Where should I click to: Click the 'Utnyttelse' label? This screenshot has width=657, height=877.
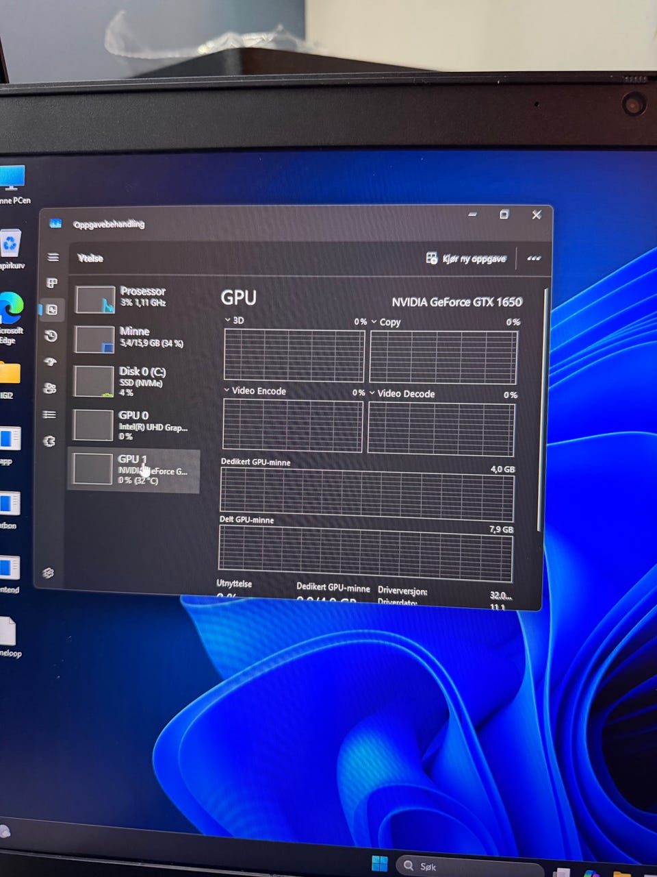point(234,584)
